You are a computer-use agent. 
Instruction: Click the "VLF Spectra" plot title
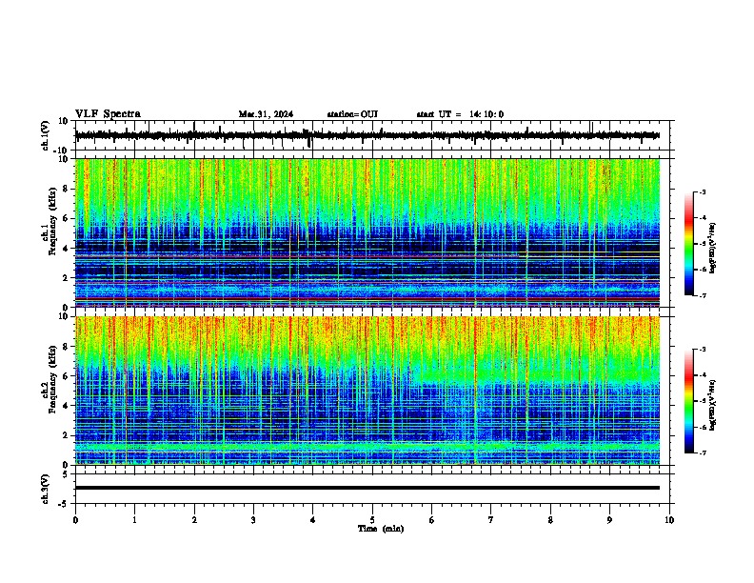click(108, 114)
